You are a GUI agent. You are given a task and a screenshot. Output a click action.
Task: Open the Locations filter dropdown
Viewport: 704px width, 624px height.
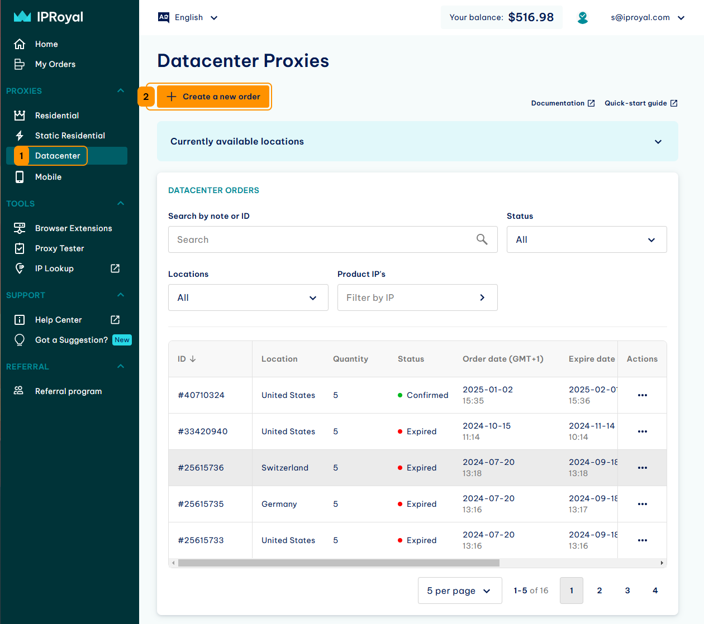[x=248, y=297]
